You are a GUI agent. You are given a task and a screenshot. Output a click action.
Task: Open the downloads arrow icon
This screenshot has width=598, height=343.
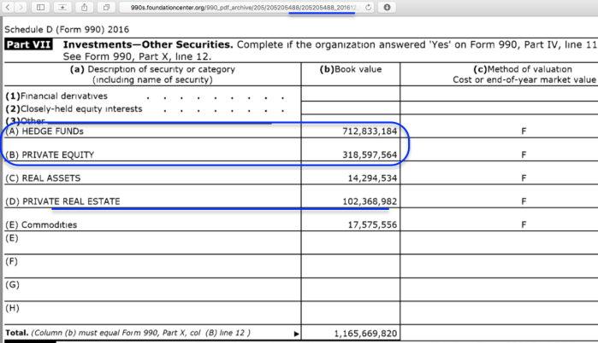pyautogui.click(x=388, y=7)
